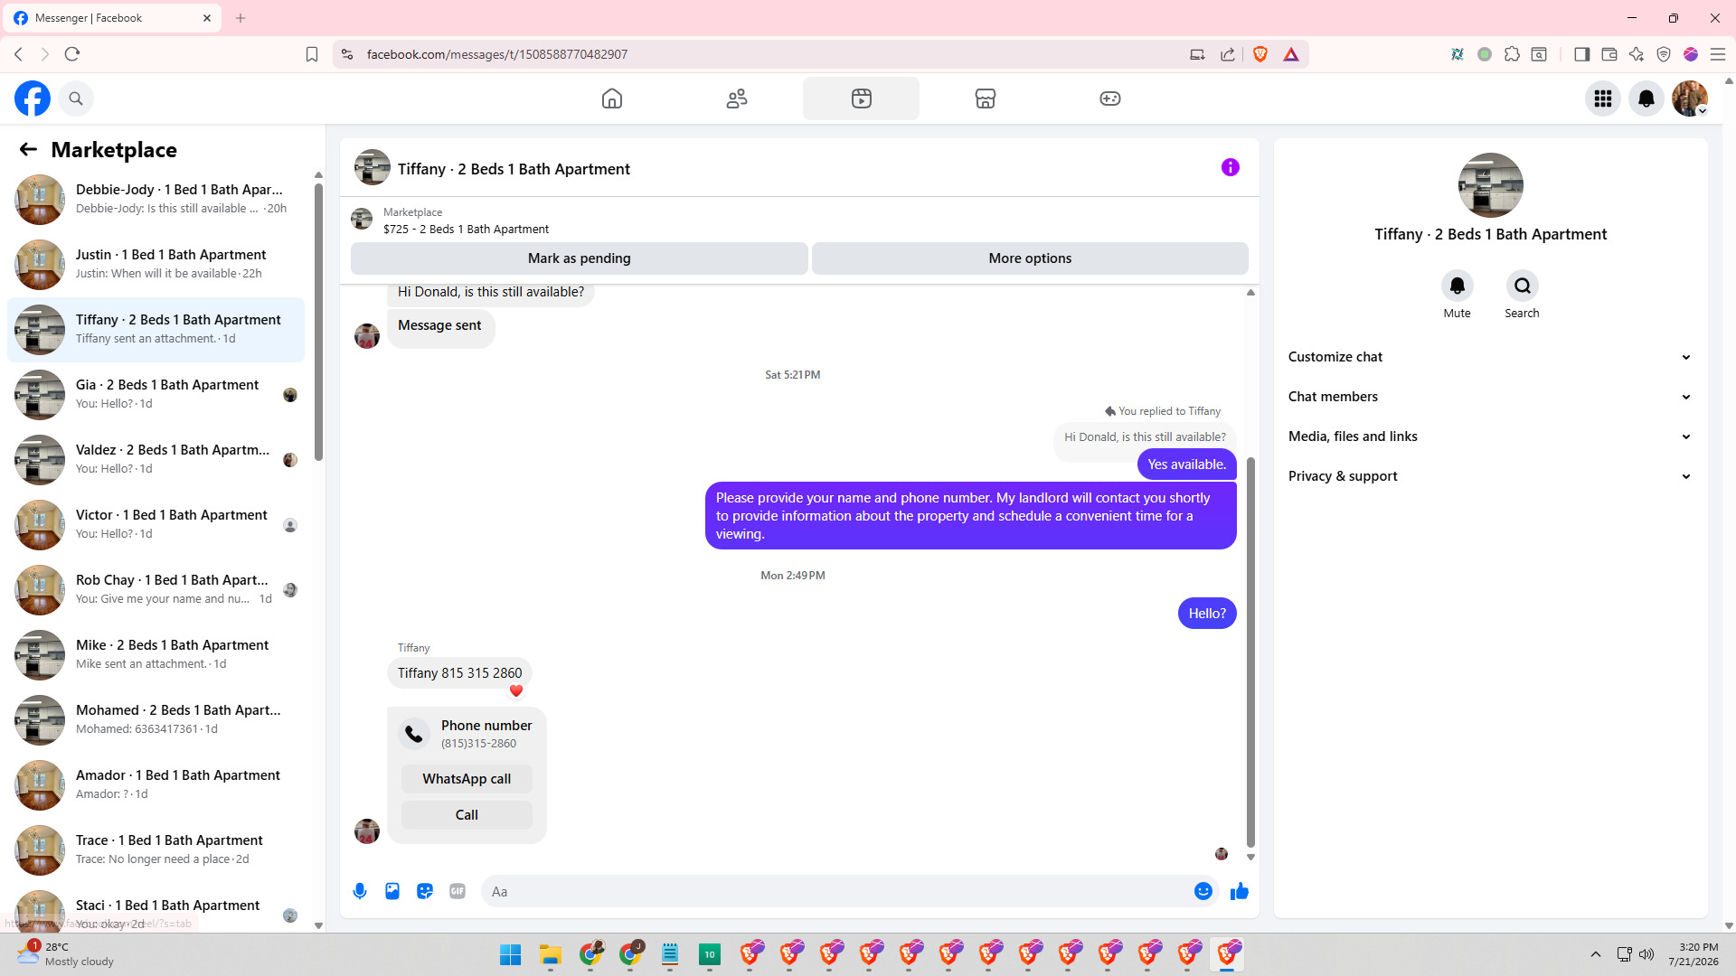
Task: Open the large listing photo in the info panel
Action: 1491,185
